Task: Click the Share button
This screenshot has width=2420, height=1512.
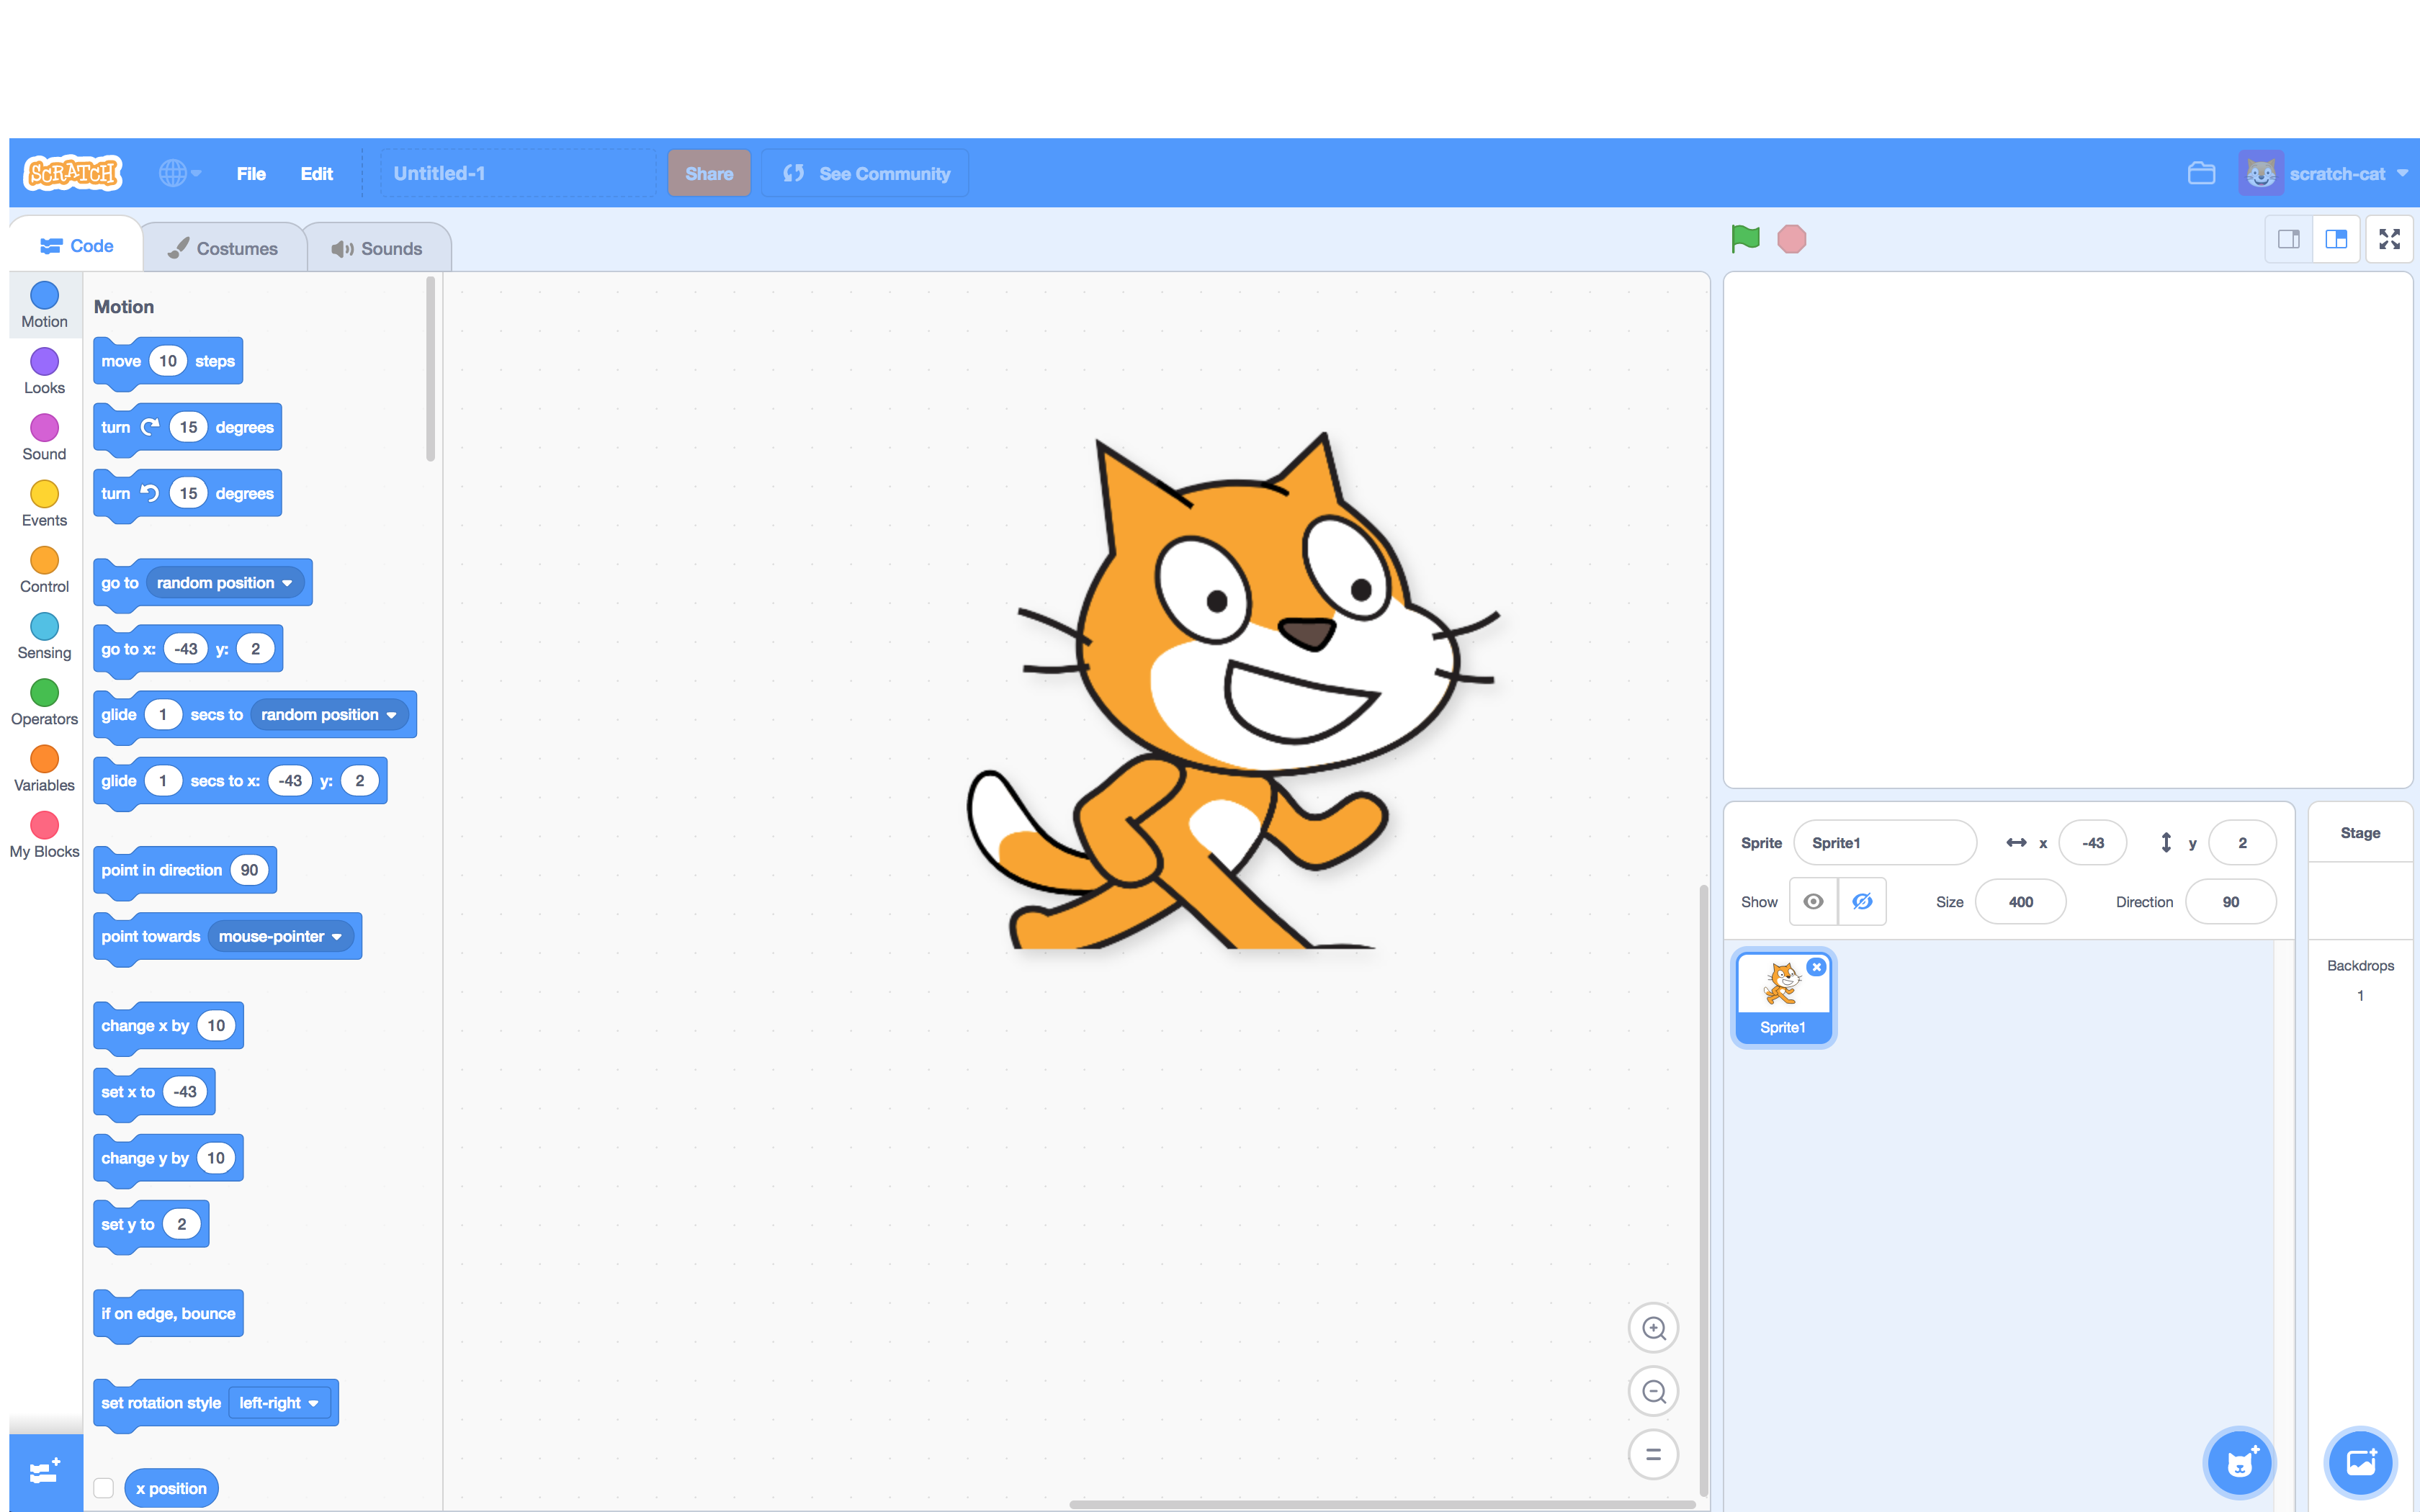Action: [709, 173]
